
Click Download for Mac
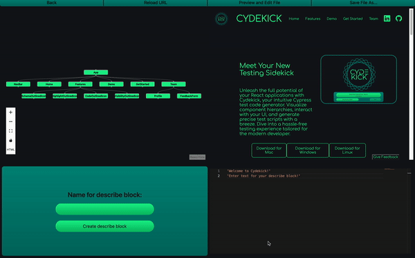(269, 150)
